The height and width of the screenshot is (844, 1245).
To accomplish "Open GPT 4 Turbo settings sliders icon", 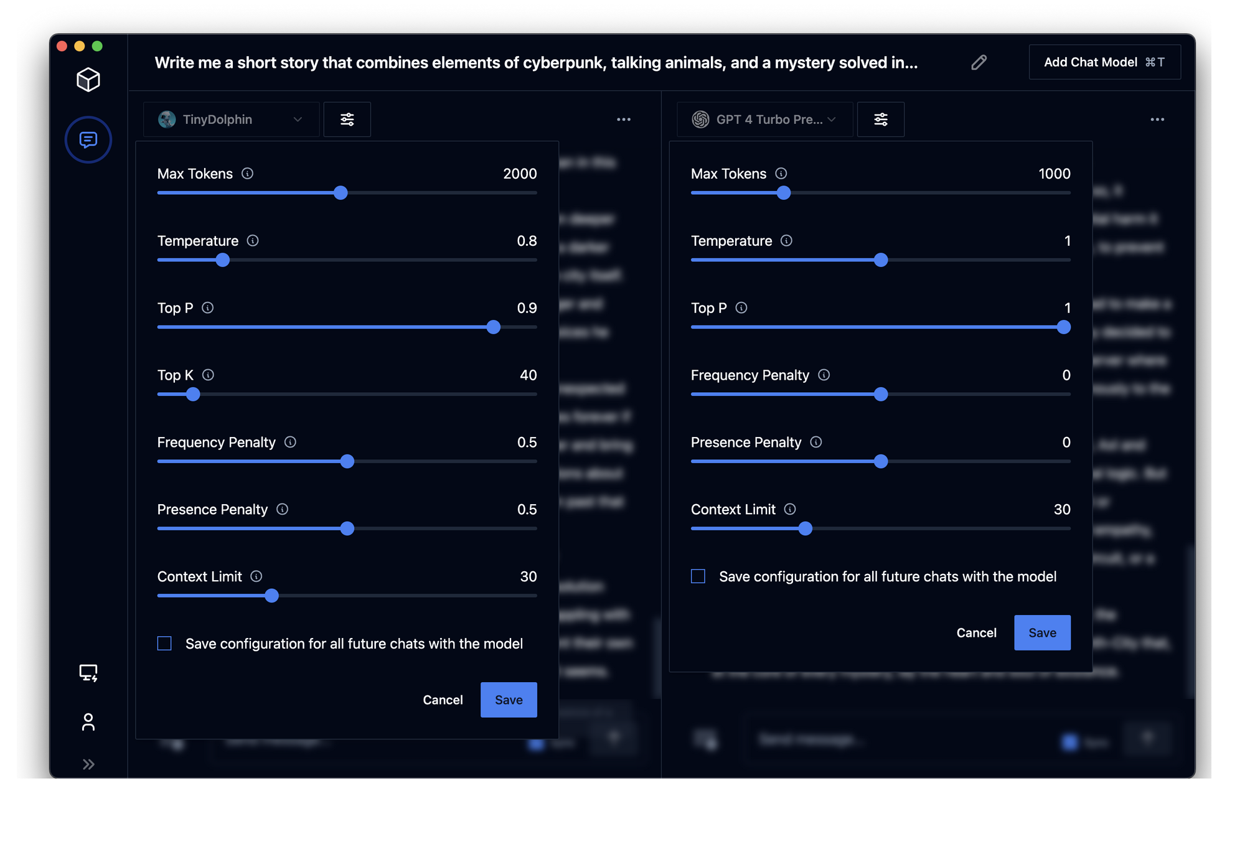I will click(x=880, y=120).
